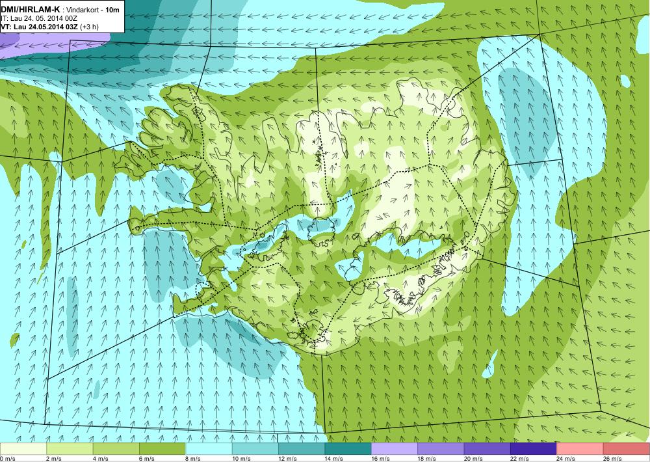The image size is (650, 462).
Task: Pick the teal legend swatch starting at 12 m/s
Action: tap(302, 449)
